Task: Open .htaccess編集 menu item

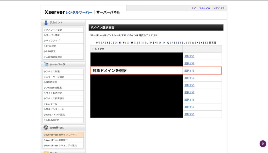Action: [63, 88]
